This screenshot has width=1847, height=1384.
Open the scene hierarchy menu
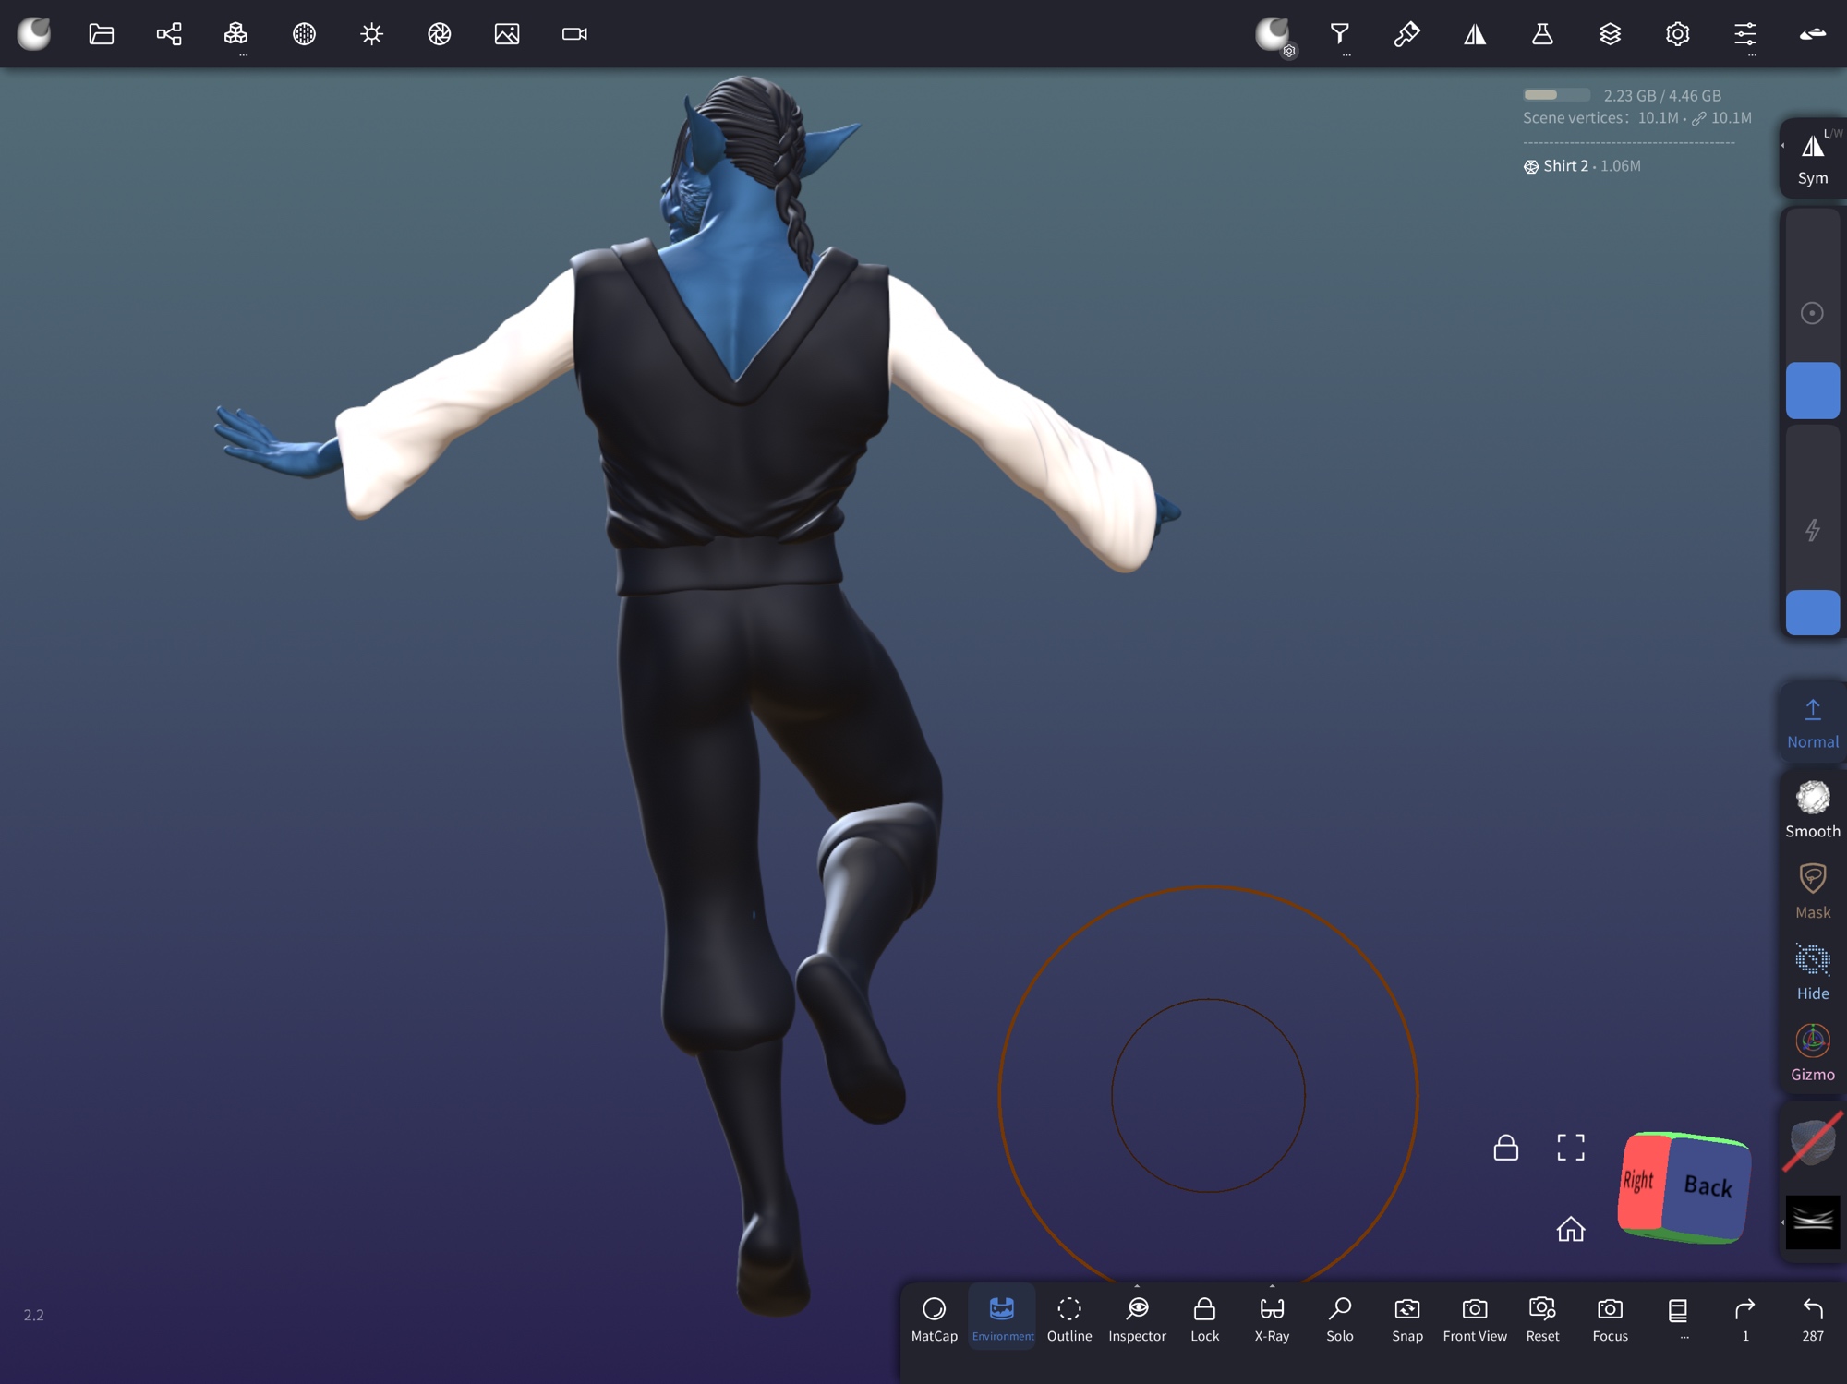point(169,34)
